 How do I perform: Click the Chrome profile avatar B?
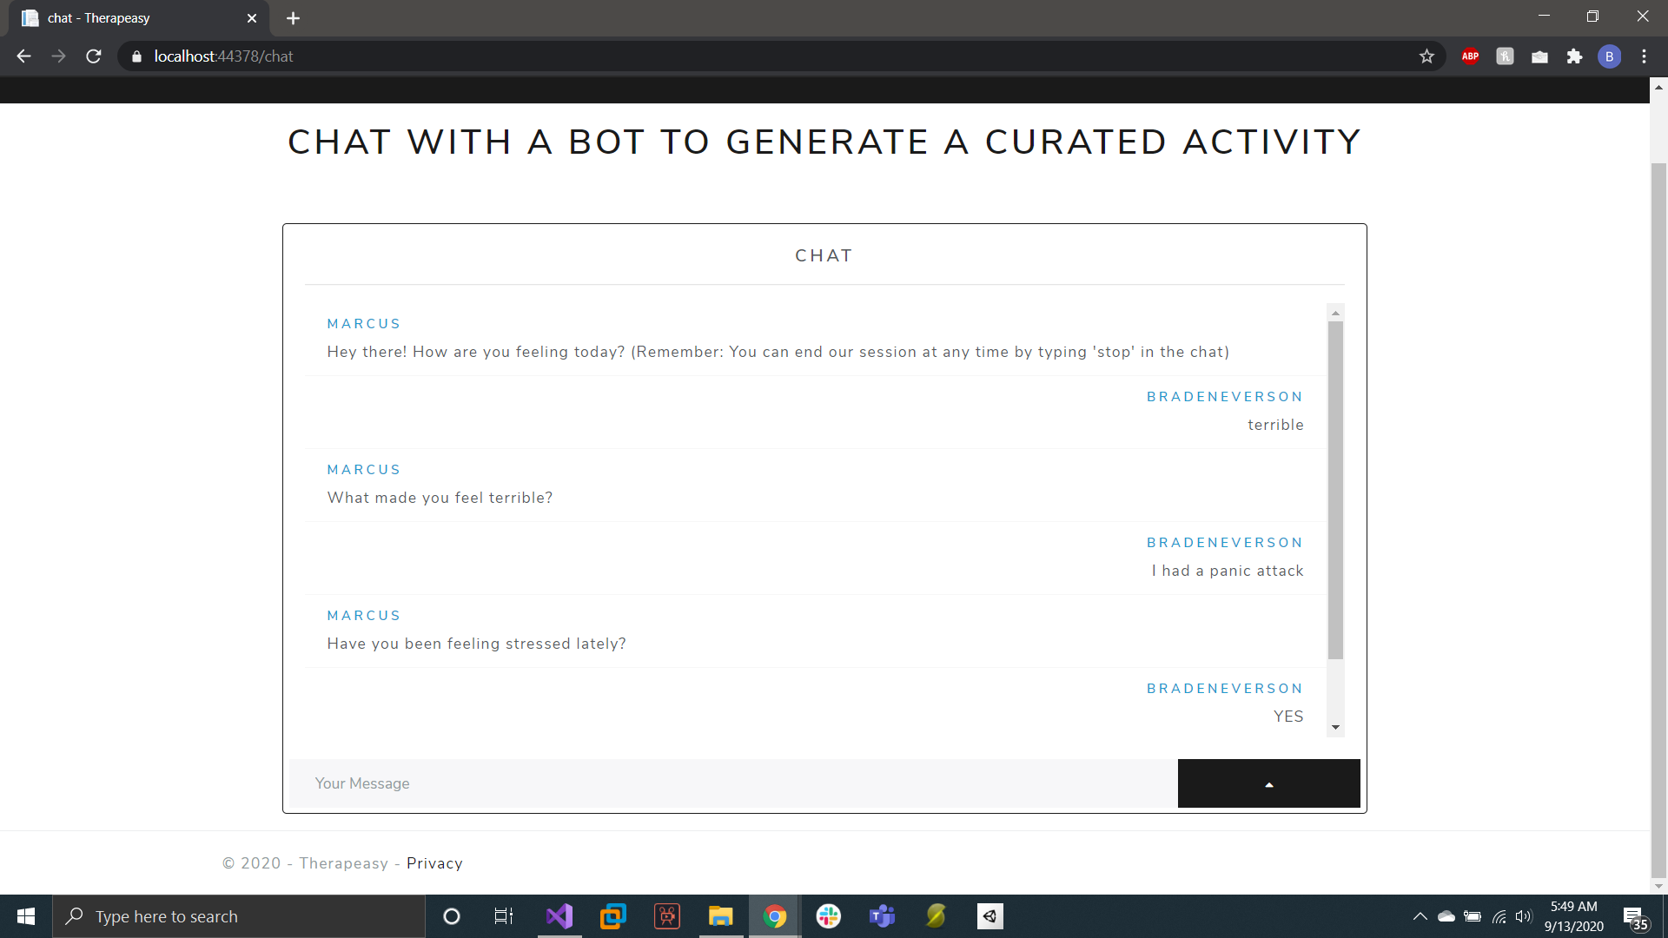coord(1609,56)
